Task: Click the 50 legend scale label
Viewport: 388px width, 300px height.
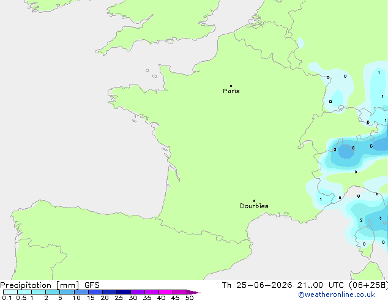Action: coord(189,298)
